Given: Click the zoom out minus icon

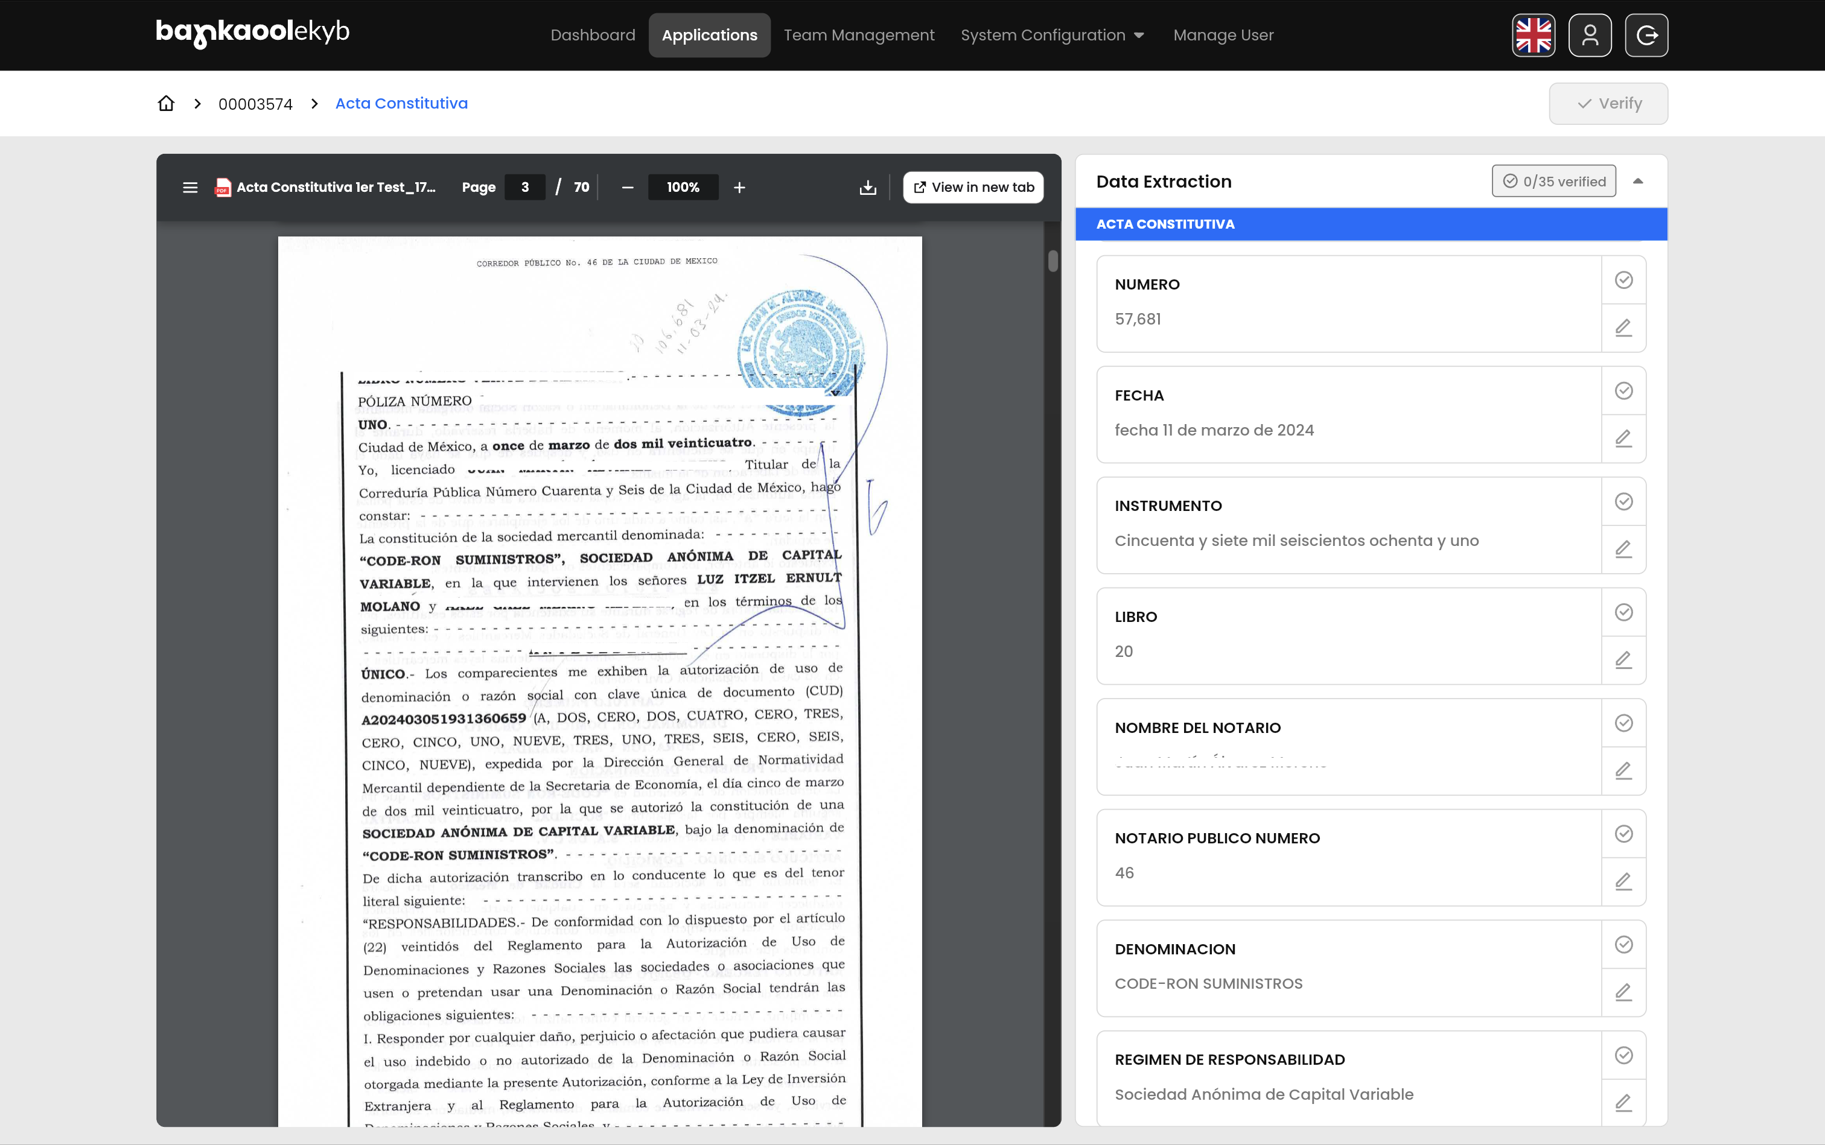Looking at the screenshot, I should coord(627,187).
